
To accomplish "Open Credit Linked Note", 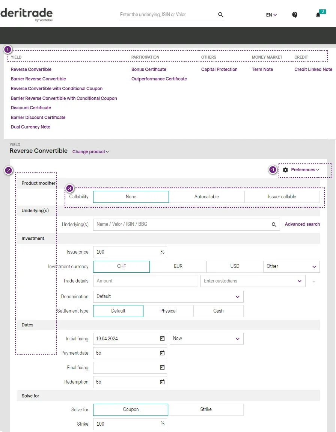I will point(313,69).
